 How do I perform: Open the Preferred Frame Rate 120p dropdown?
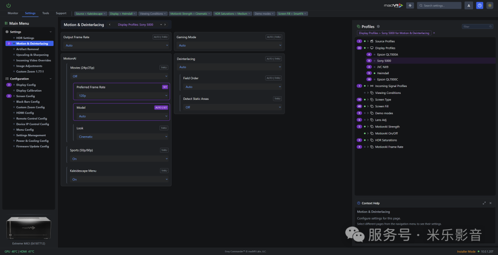(x=121, y=96)
